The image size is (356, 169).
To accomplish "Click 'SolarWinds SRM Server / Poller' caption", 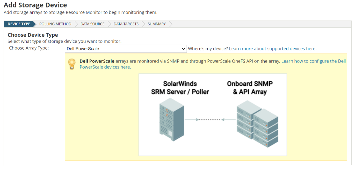I will (180, 88).
